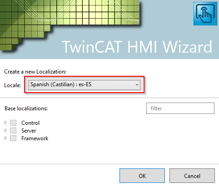
Task: Open the Locale dropdown showing Spanish (Castilian)
Action: click(x=85, y=85)
